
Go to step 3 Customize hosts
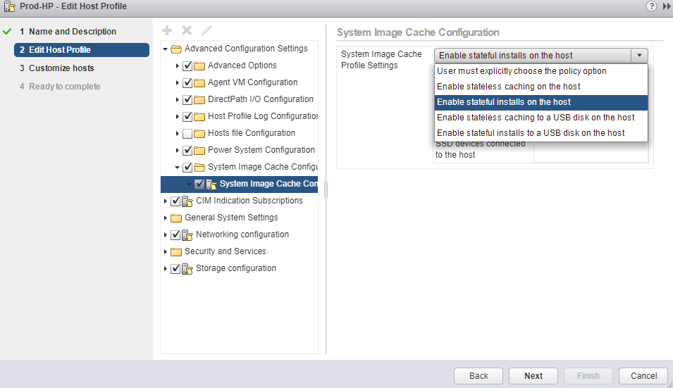click(61, 68)
